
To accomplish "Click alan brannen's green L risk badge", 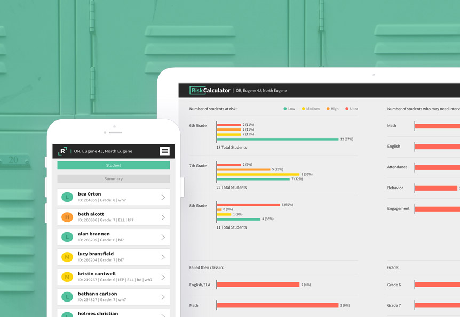I will (67, 237).
